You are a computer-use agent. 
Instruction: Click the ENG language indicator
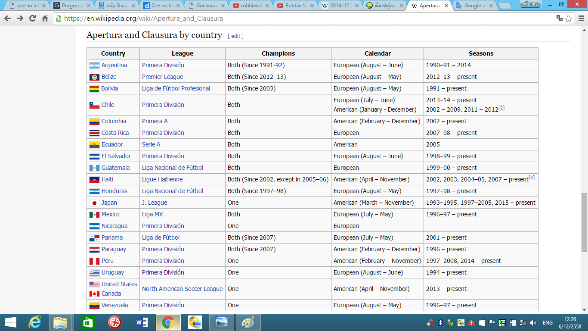(x=548, y=322)
